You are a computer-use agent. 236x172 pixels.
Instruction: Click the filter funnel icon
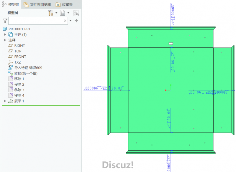(x=5, y=21)
